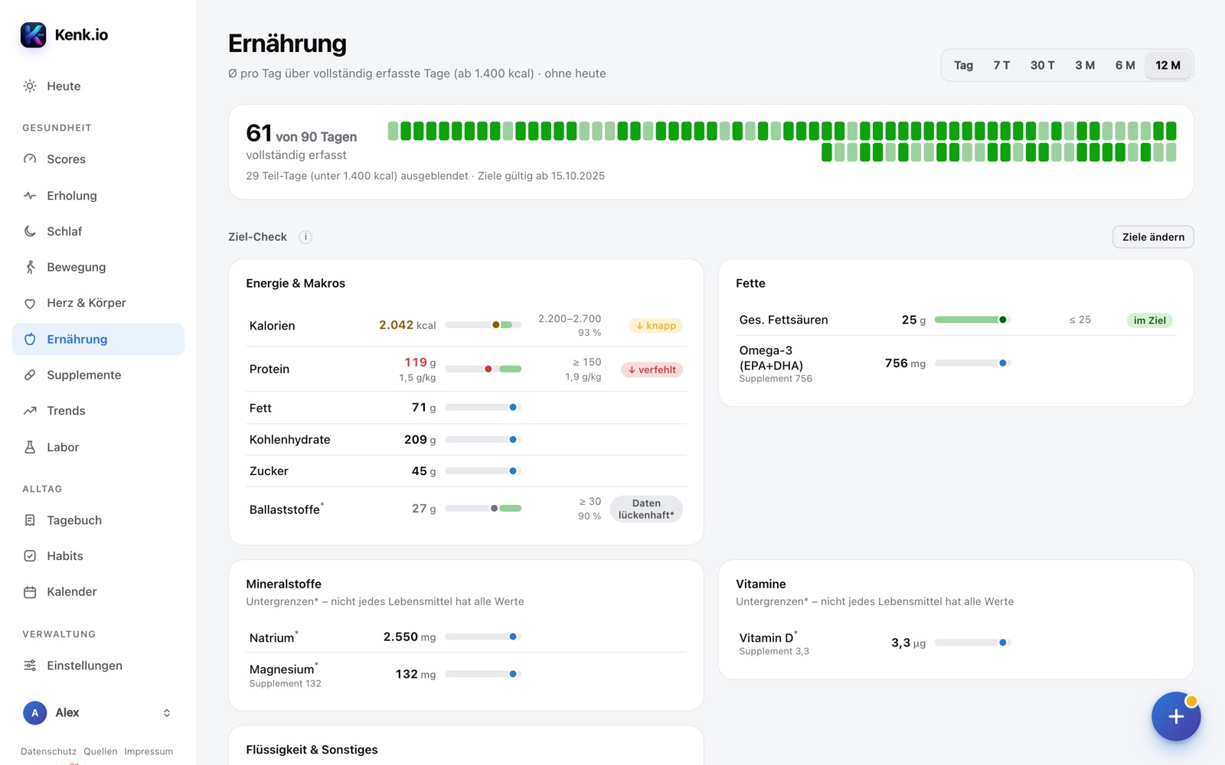Go to the Trends page

pos(98,411)
